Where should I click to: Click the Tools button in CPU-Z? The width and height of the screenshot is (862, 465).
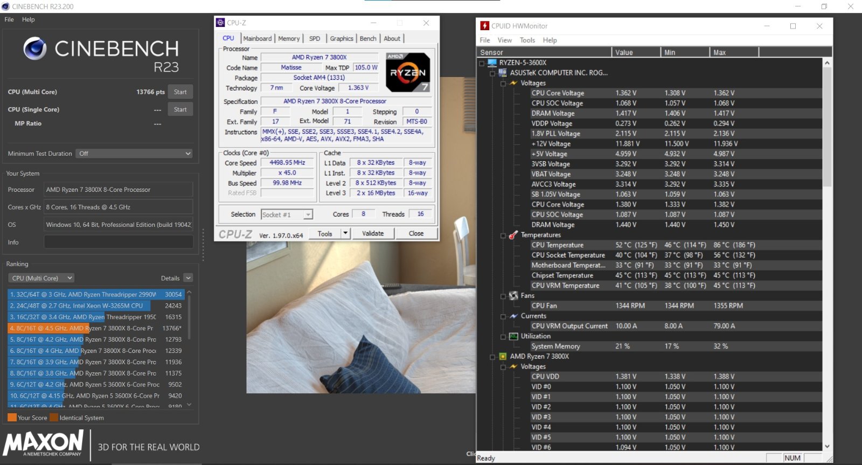tap(325, 233)
